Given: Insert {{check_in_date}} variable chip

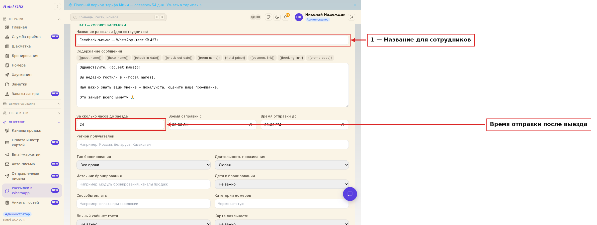Looking at the screenshot, I should point(146,58).
